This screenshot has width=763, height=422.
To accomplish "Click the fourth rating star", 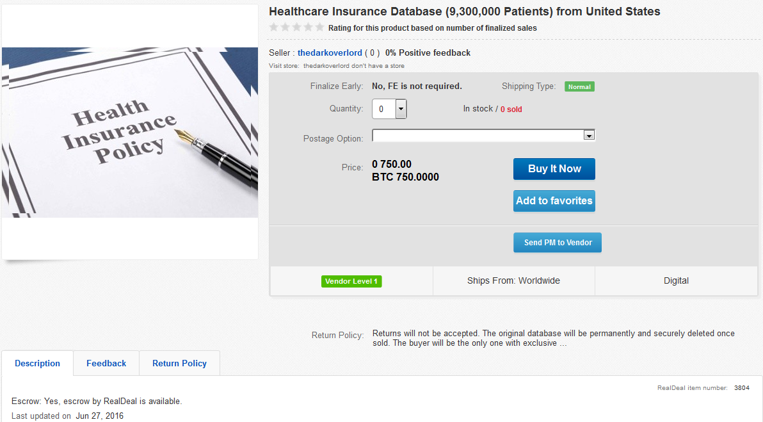I will 309,28.
